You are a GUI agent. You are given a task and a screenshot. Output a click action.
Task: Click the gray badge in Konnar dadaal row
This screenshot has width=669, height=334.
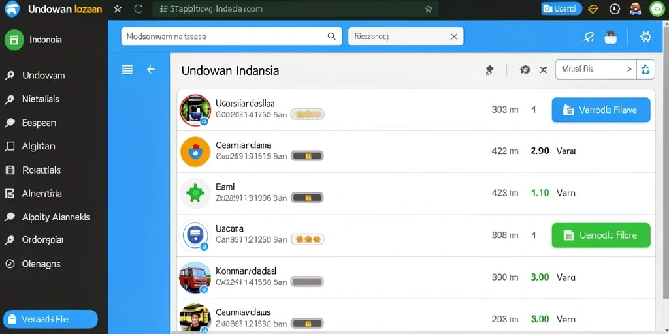[307, 281]
